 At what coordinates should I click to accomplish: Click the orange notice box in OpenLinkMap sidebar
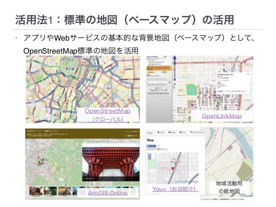[x=159, y=68]
